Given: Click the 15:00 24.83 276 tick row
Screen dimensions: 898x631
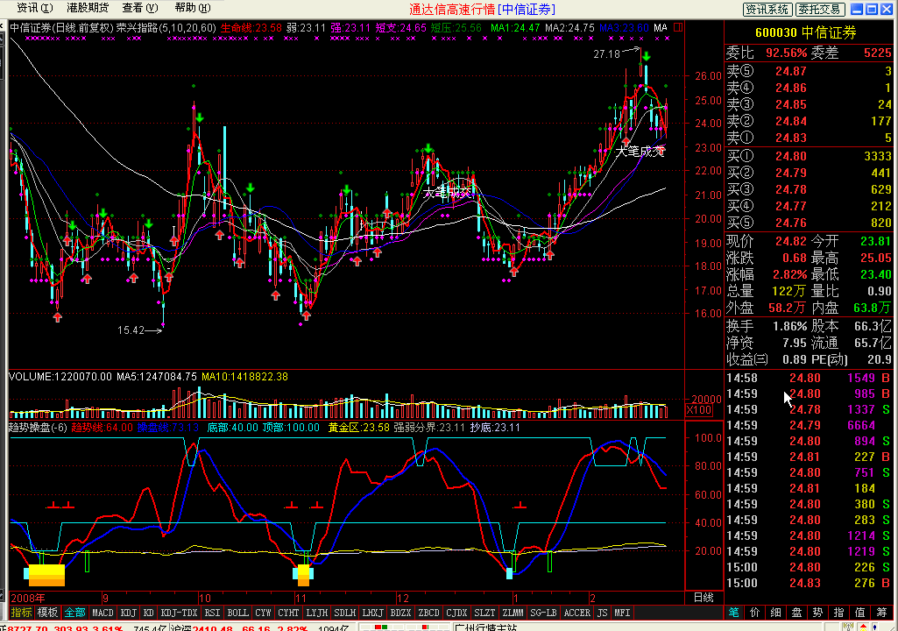Looking at the screenshot, I should (809, 583).
